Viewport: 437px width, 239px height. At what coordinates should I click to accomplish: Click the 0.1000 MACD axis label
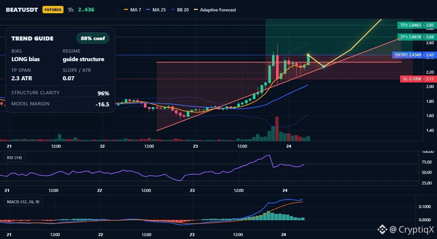click(x=425, y=207)
